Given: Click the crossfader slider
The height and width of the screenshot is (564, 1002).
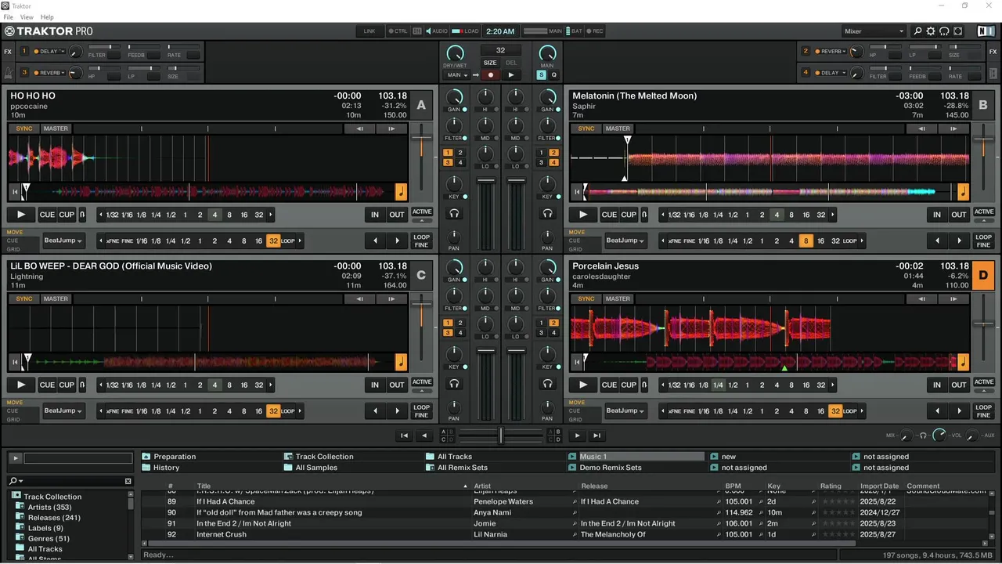Looking at the screenshot, I should click(501, 436).
